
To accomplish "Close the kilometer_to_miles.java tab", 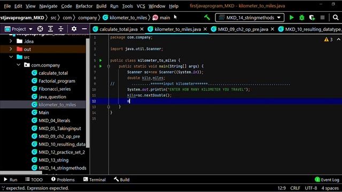I will [x=205, y=29].
